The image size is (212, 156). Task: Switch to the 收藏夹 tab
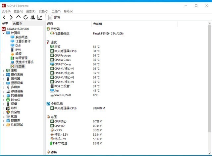pyautogui.click(x=18, y=24)
